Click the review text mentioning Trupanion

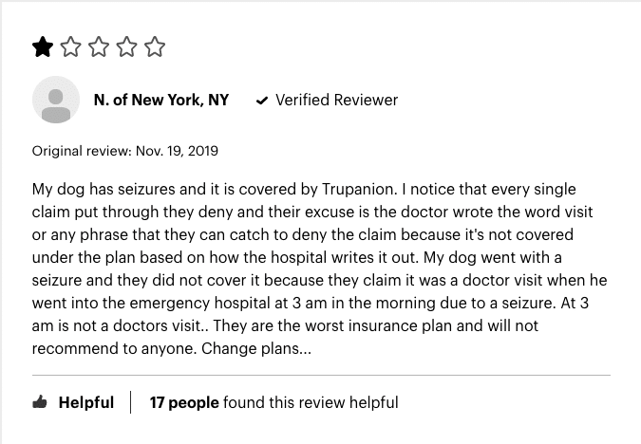click(320, 268)
